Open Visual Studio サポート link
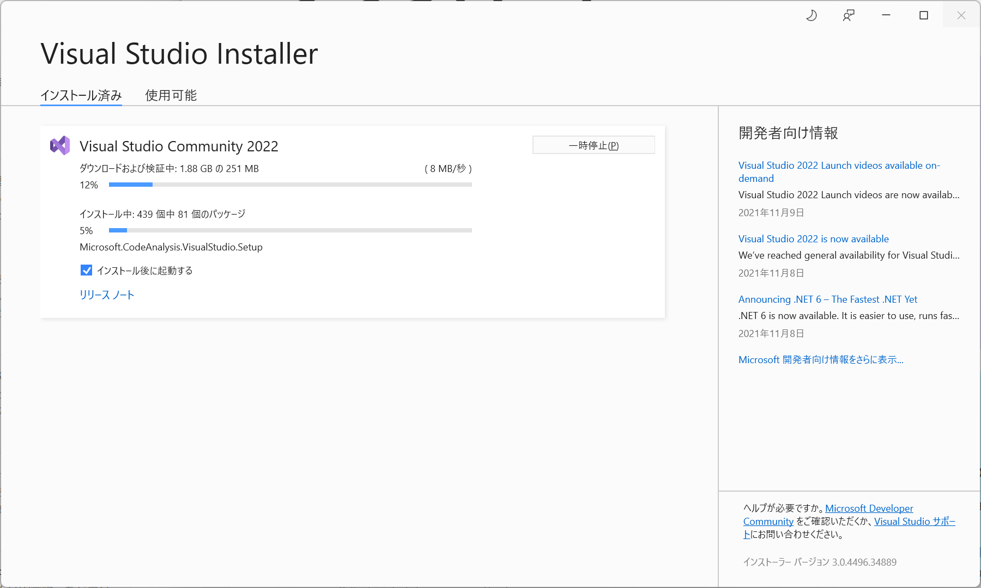The height and width of the screenshot is (588, 981). pos(915,521)
